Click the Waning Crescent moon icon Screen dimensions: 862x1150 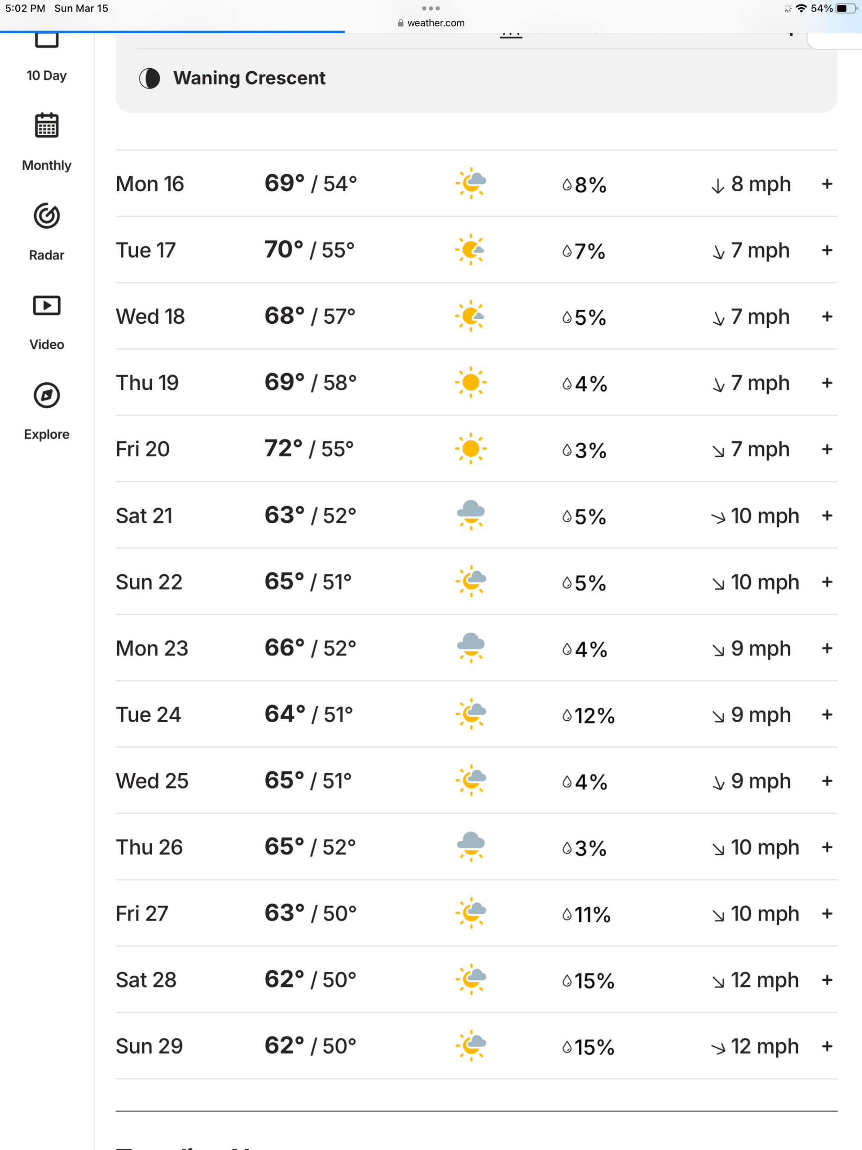point(150,79)
